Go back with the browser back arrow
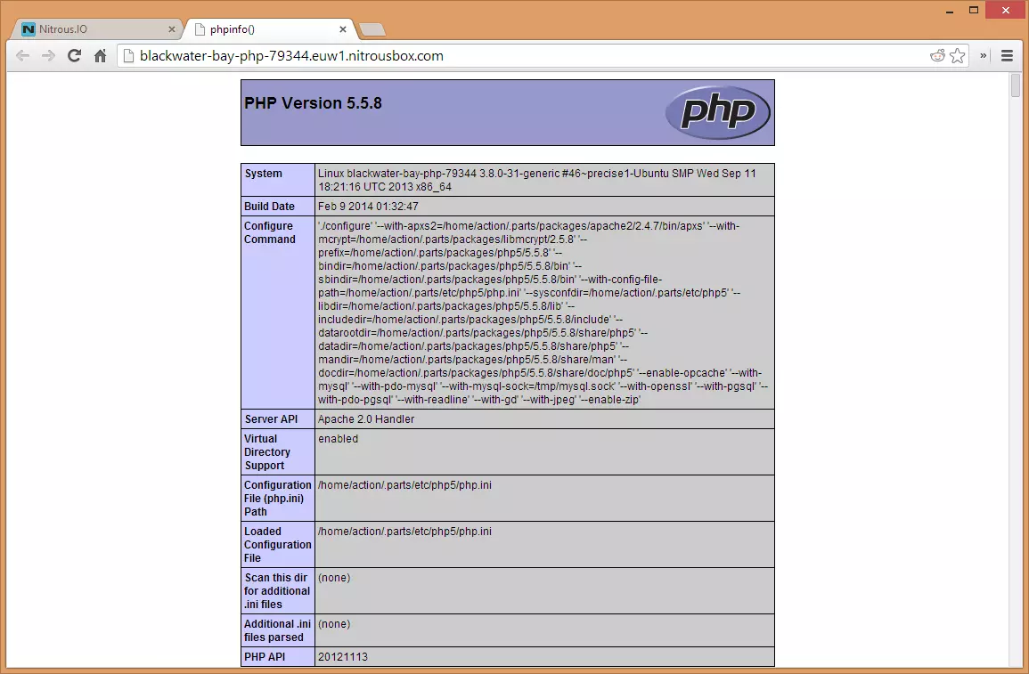The height and width of the screenshot is (674, 1029). click(x=23, y=56)
